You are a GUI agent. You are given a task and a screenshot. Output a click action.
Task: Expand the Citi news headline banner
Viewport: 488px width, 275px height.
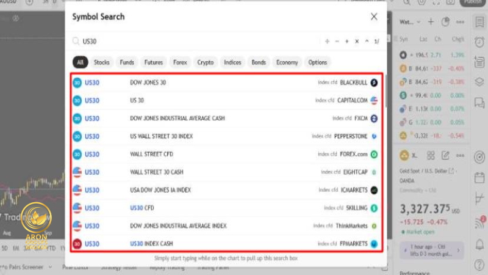pos(430,249)
